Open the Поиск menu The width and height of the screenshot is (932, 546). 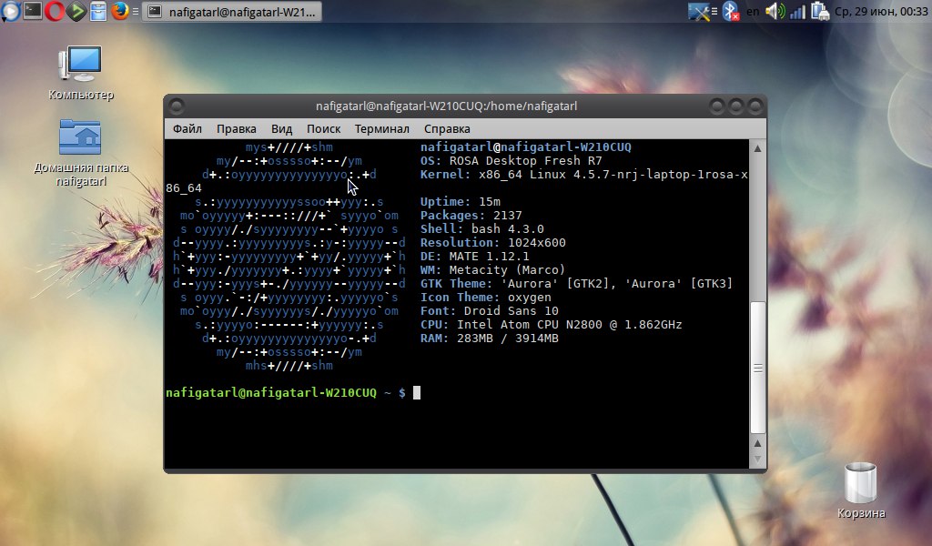tap(323, 129)
